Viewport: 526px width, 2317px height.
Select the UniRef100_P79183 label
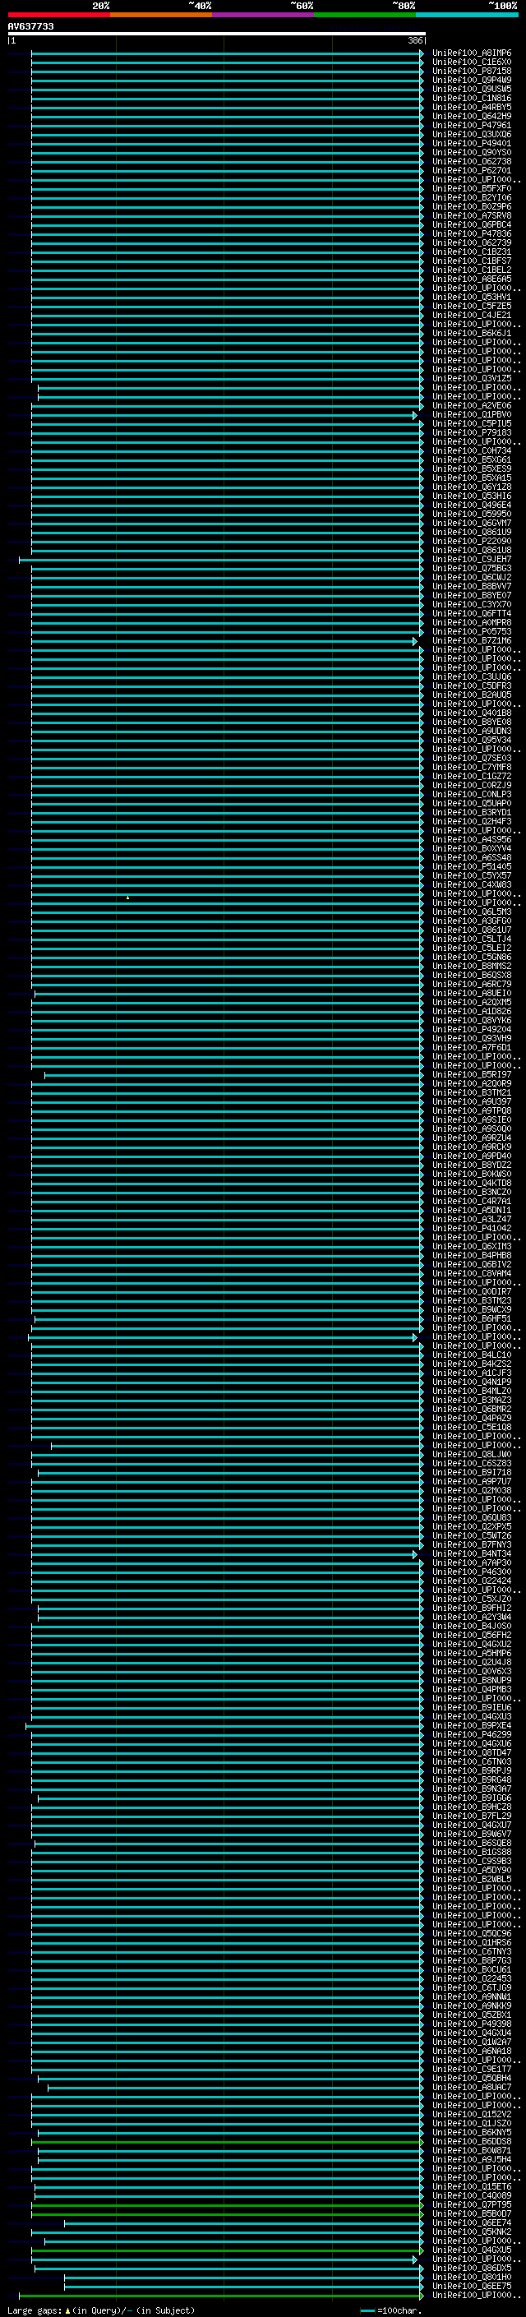click(472, 432)
